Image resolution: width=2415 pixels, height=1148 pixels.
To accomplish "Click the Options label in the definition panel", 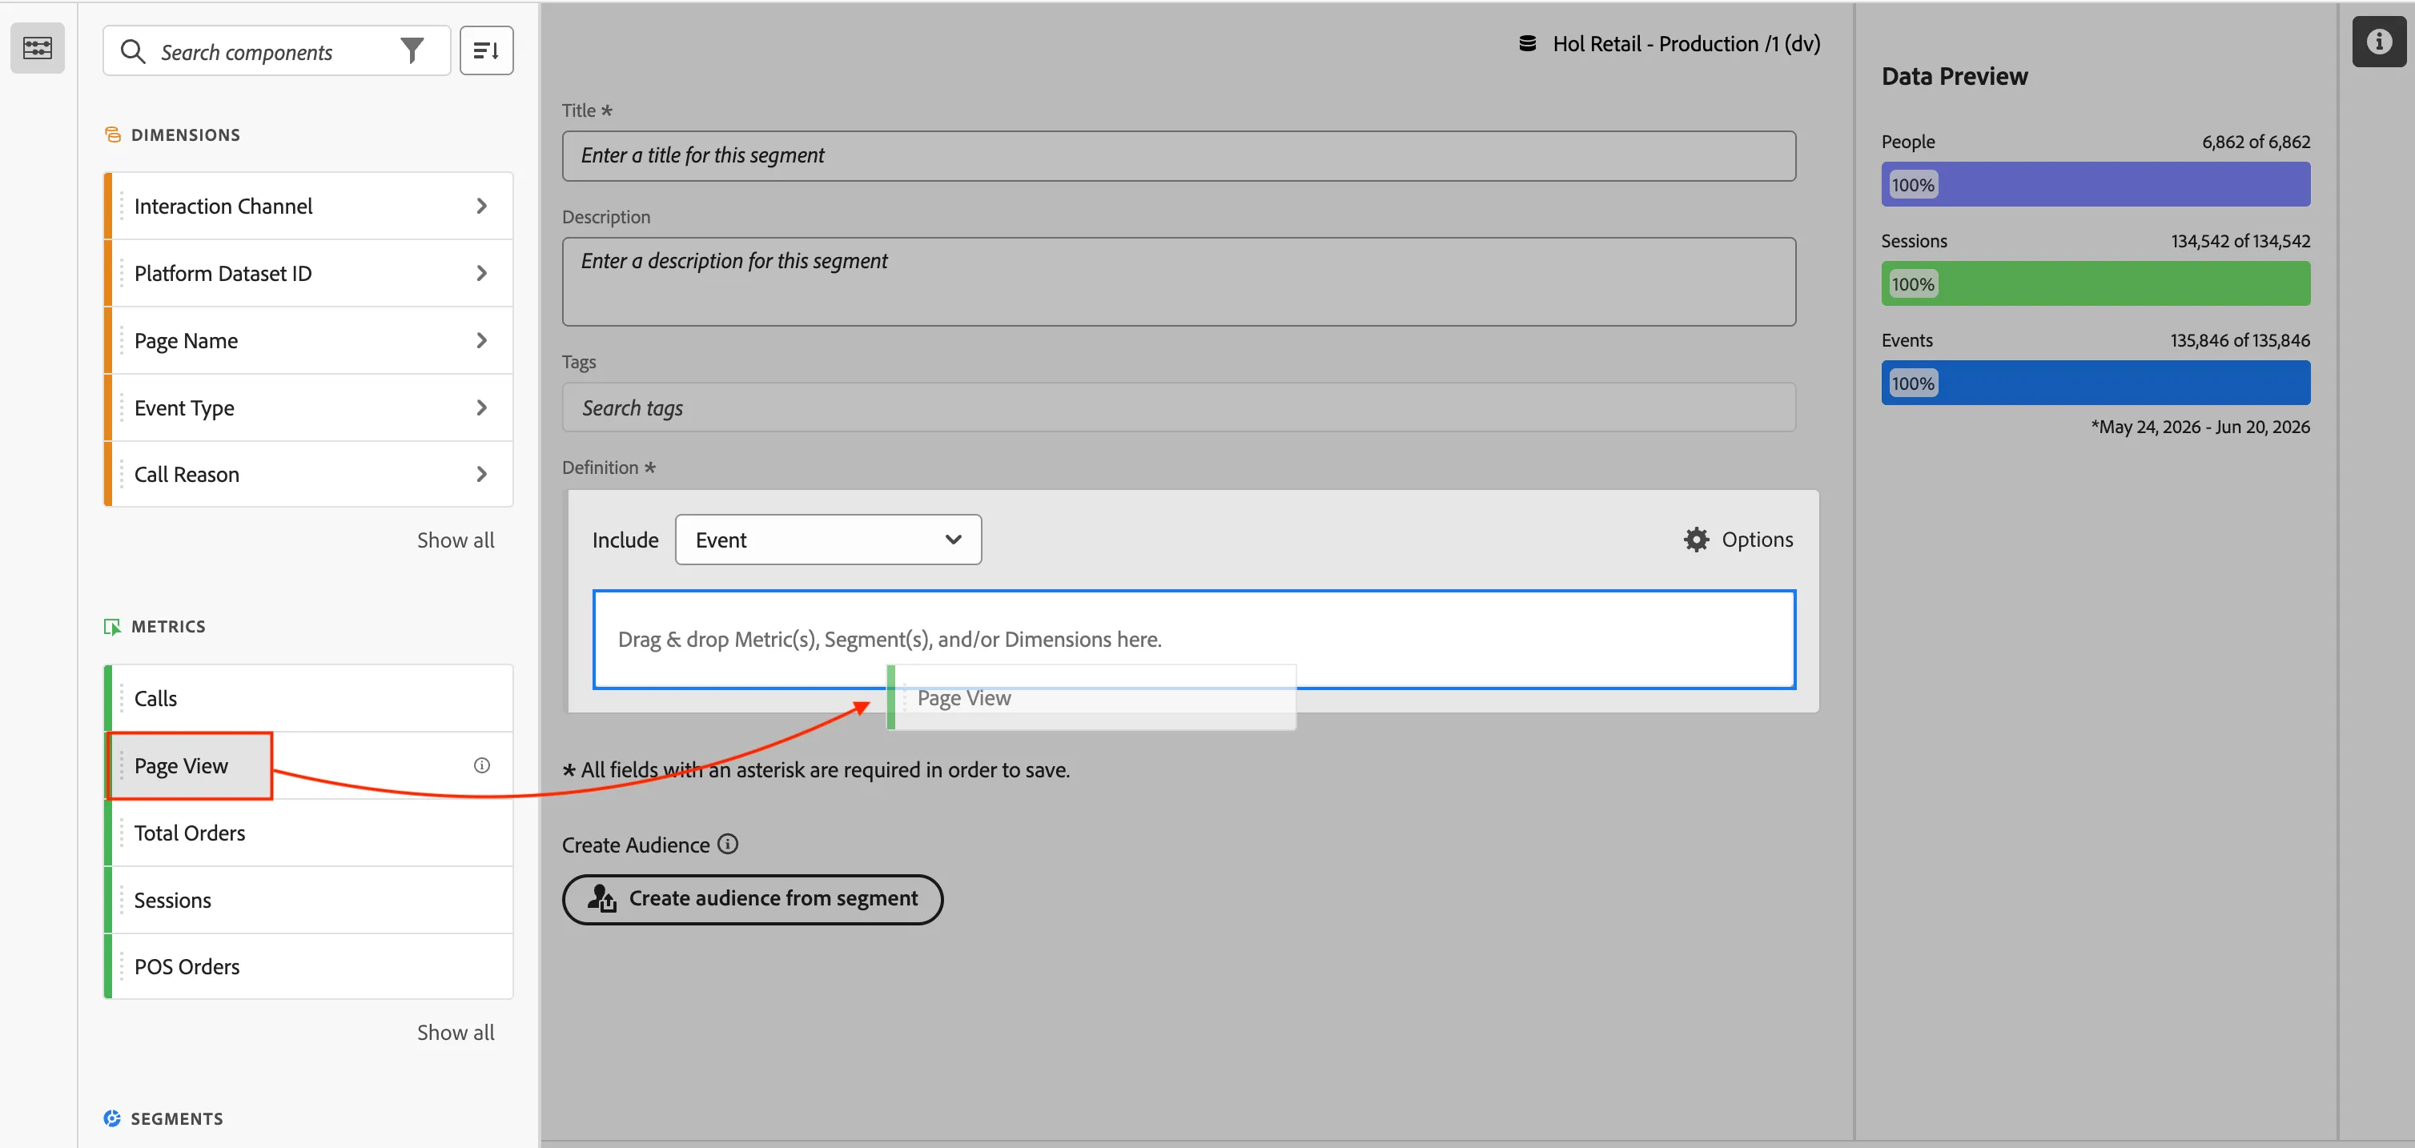I will pos(1757,539).
